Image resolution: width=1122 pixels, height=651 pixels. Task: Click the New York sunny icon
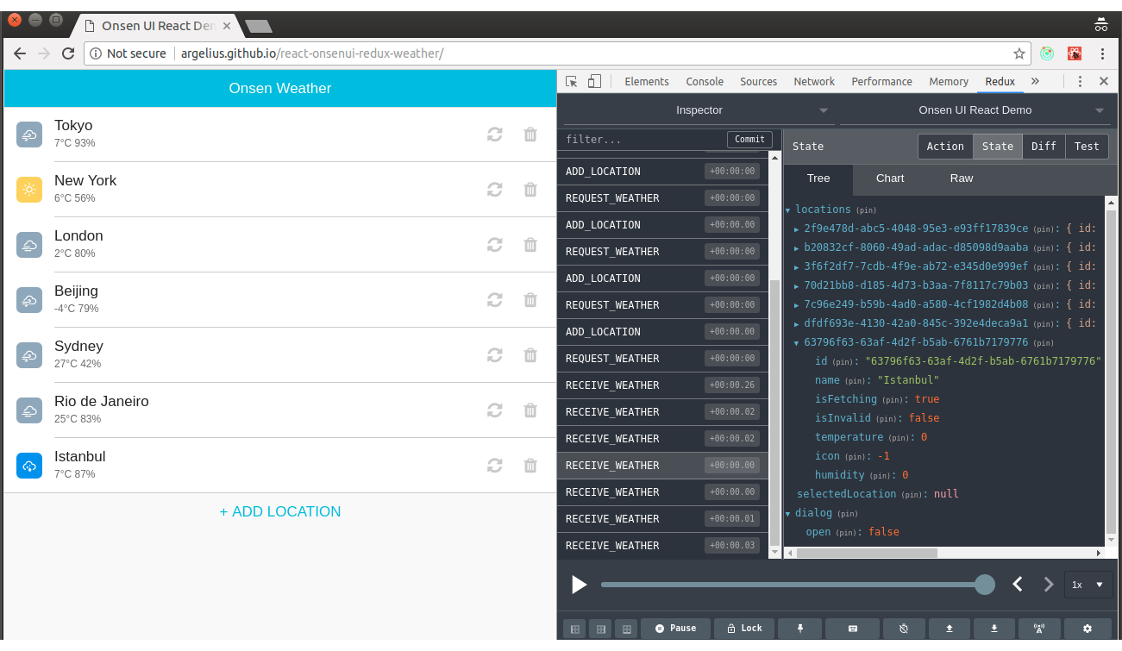29,190
